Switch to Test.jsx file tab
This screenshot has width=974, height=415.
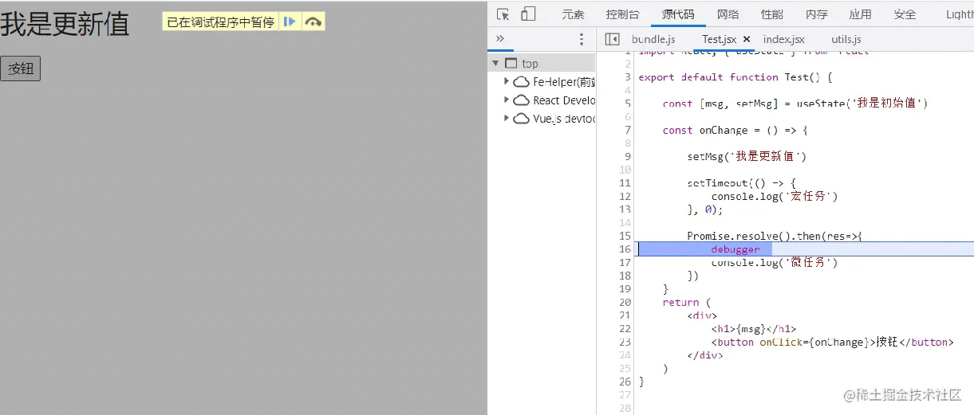click(719, 39)
